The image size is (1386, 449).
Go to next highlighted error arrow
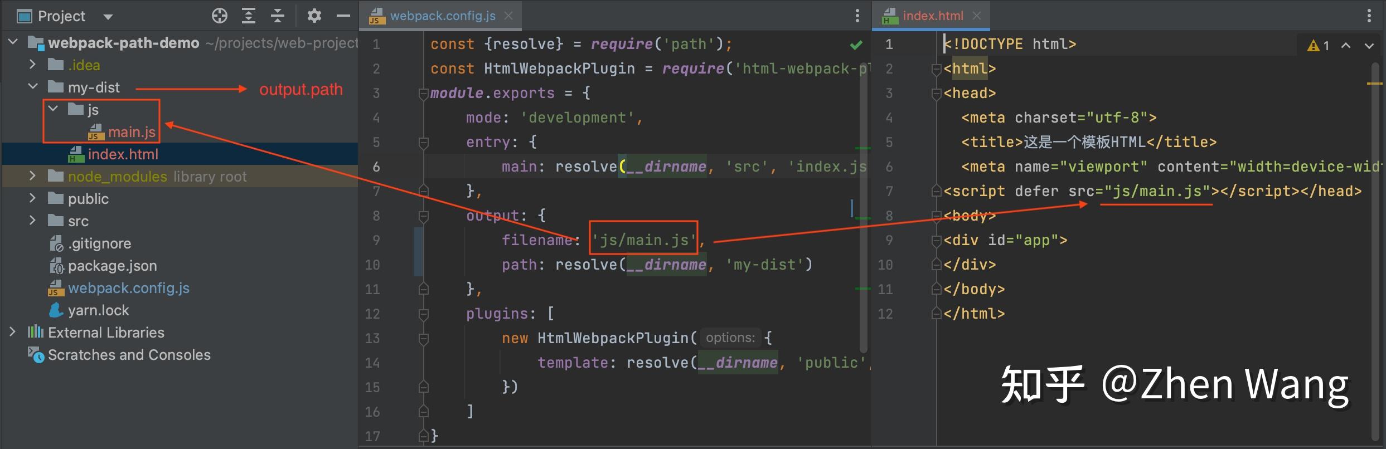1369,46
